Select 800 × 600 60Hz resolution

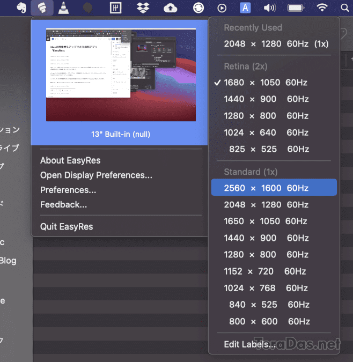274,321
